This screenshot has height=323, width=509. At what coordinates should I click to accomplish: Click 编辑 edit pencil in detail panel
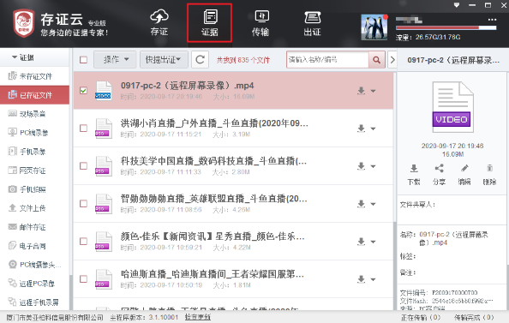point(464,175)
